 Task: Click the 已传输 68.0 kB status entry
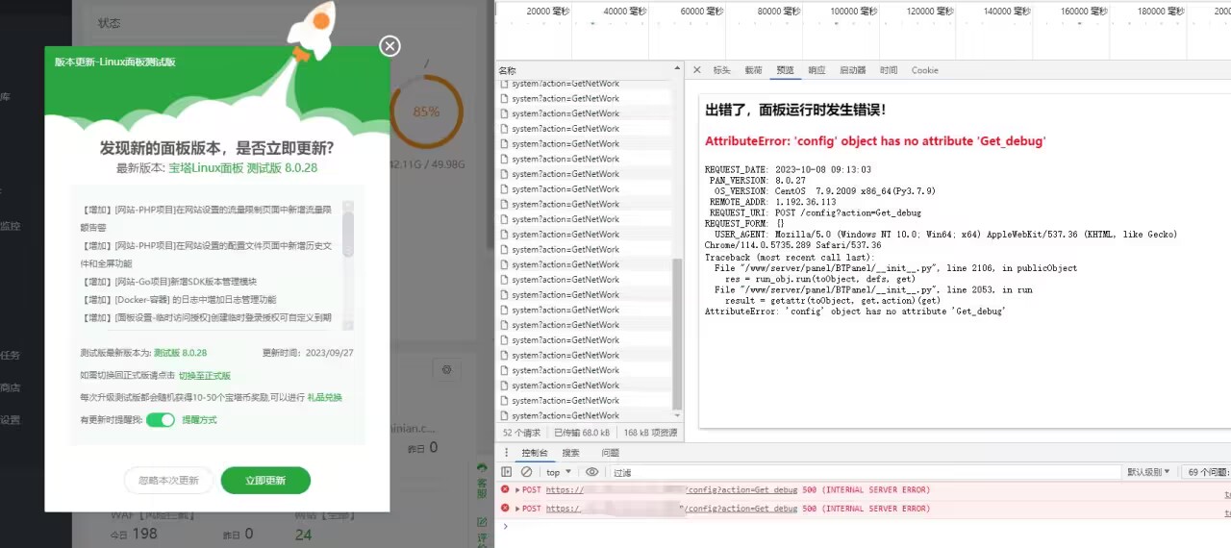coord(582,433)
